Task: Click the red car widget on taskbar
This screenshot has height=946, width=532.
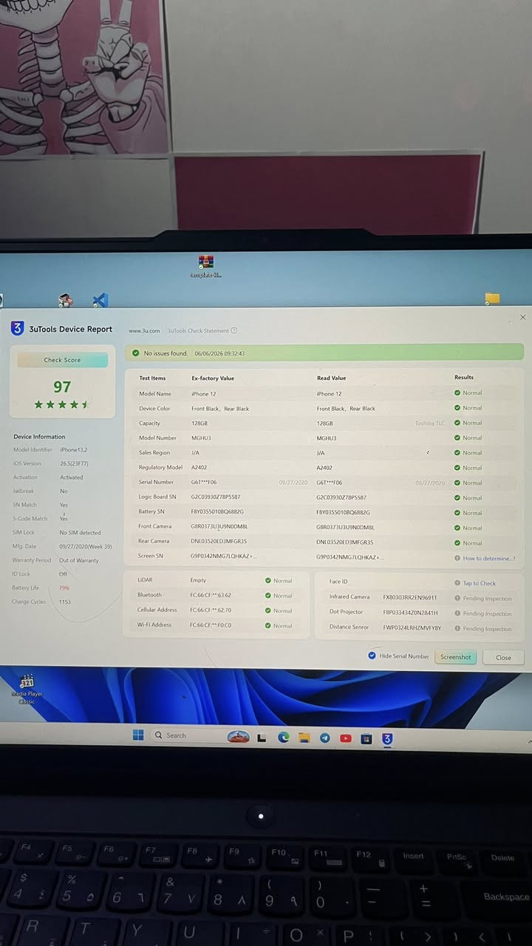Action: click(x=238, y=737)
